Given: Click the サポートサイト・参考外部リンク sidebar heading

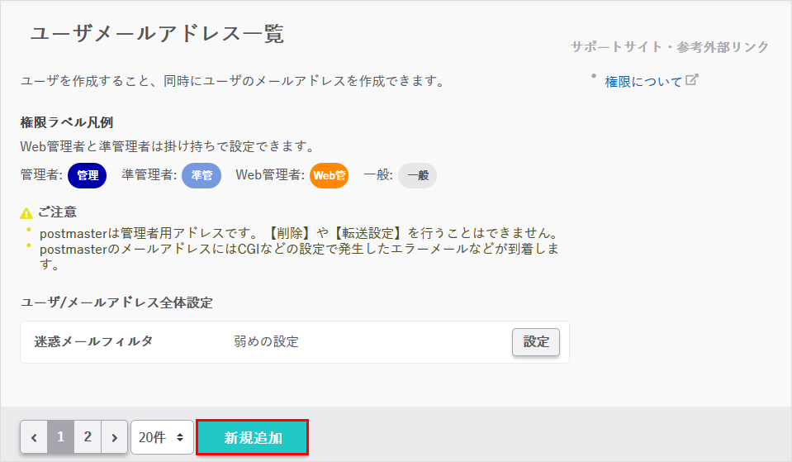Looking at the screenshot, I should 670,47.
